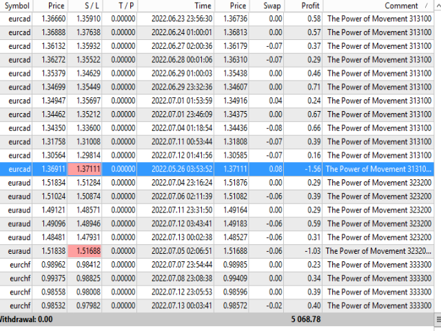Click the time 2022.06.24 01:00:01

click(x=182, y=32)
